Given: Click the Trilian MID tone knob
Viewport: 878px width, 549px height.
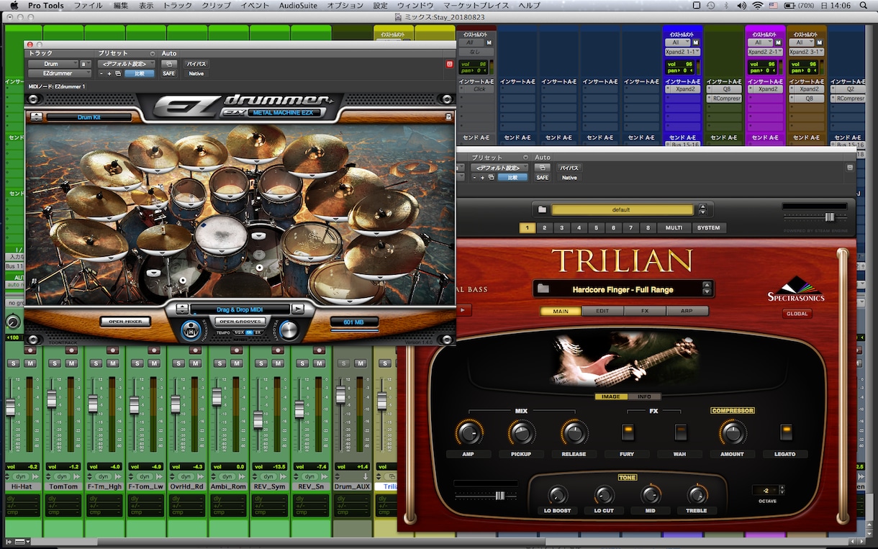Looking at the screenshot, I should pos(651,495).
